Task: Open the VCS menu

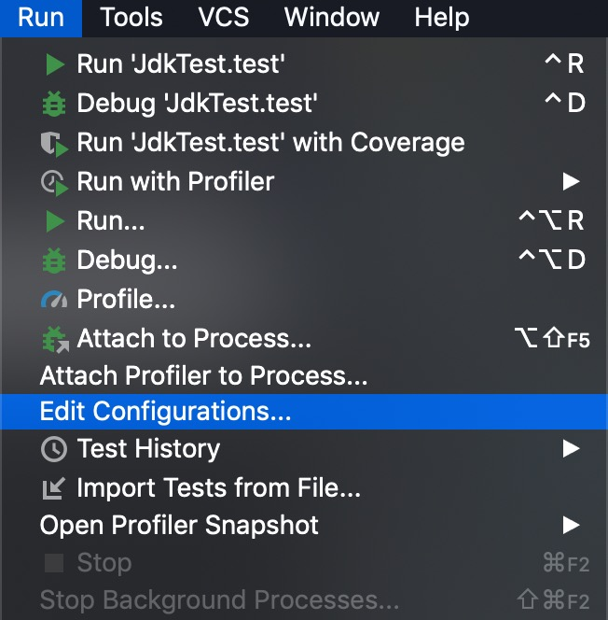Action: pos(225,17)
